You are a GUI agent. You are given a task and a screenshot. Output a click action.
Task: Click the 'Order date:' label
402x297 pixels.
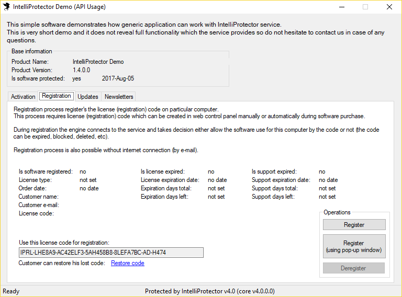(x=32, y=188)
